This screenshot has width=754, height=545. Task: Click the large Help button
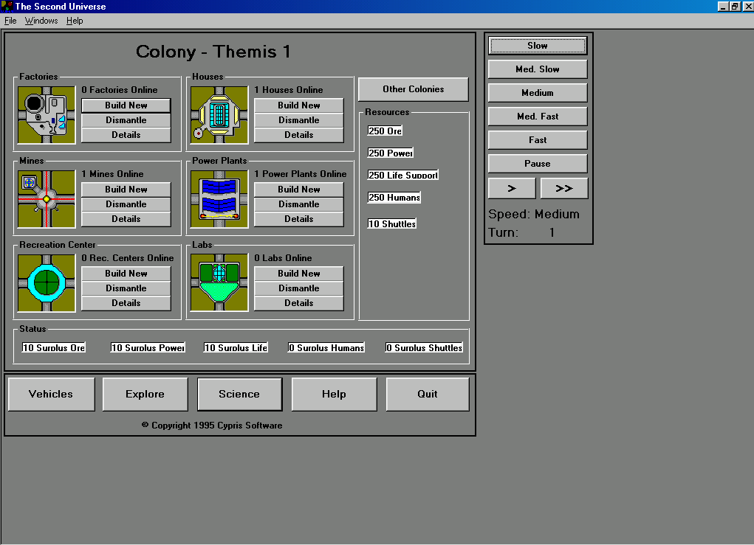[x=335, y=395]
